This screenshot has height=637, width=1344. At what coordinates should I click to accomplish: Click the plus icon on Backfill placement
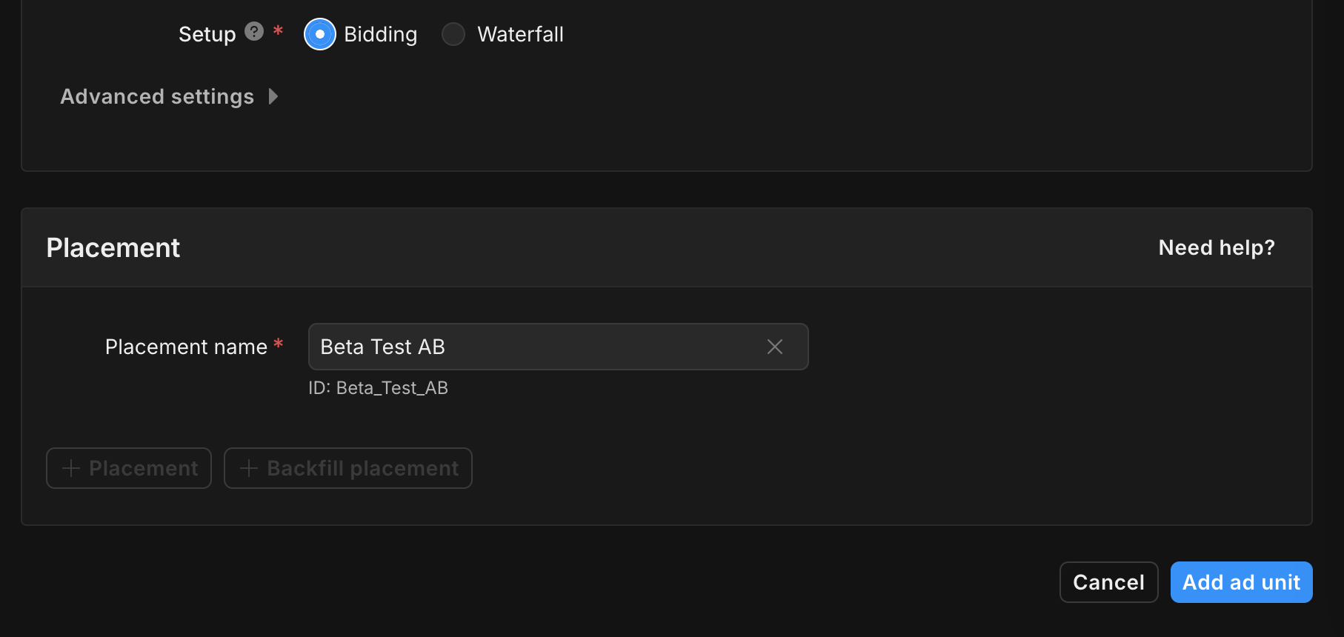[x=249, y=468]
